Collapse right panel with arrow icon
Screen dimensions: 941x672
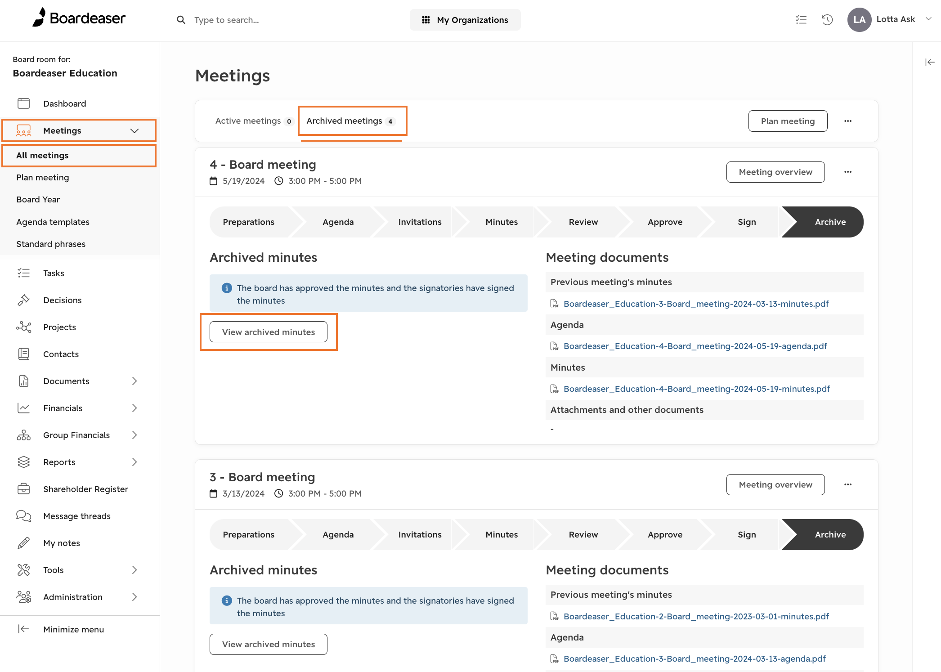point(930,62)
